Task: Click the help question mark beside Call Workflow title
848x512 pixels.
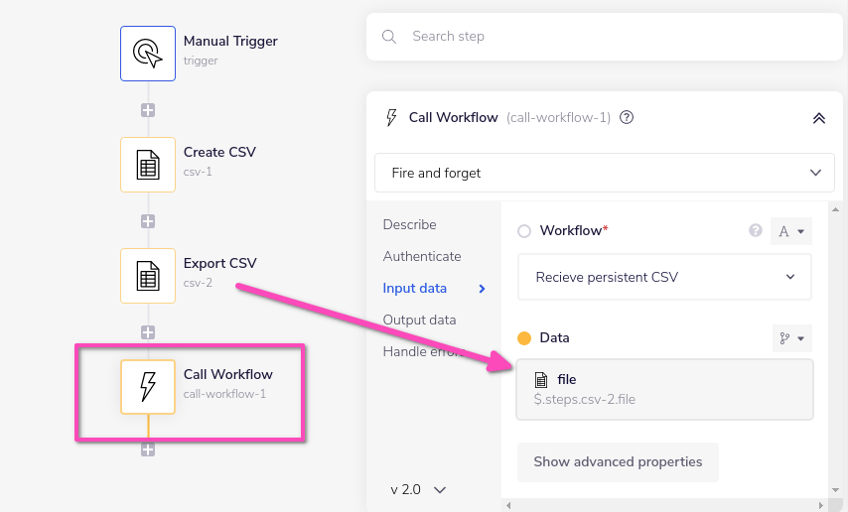Action: coord(627,117)
